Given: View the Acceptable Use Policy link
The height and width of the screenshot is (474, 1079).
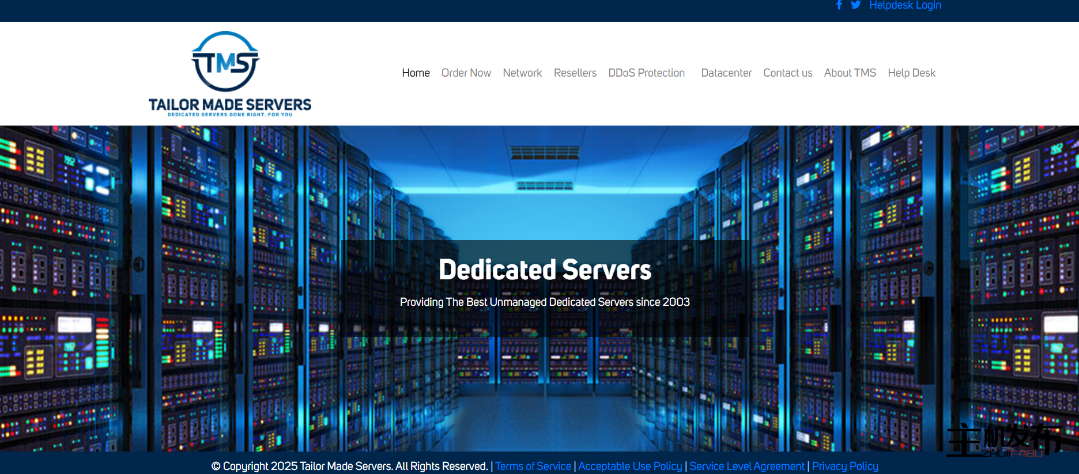Looking at the screenshot, I should click(x=630, y=466).
